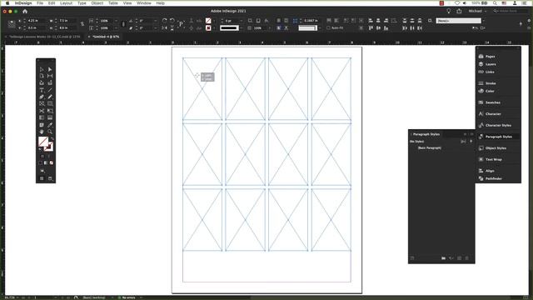Apply Color mode button in Tools panel
Screen dimensions: 533x300
click(x=41, y=163)
